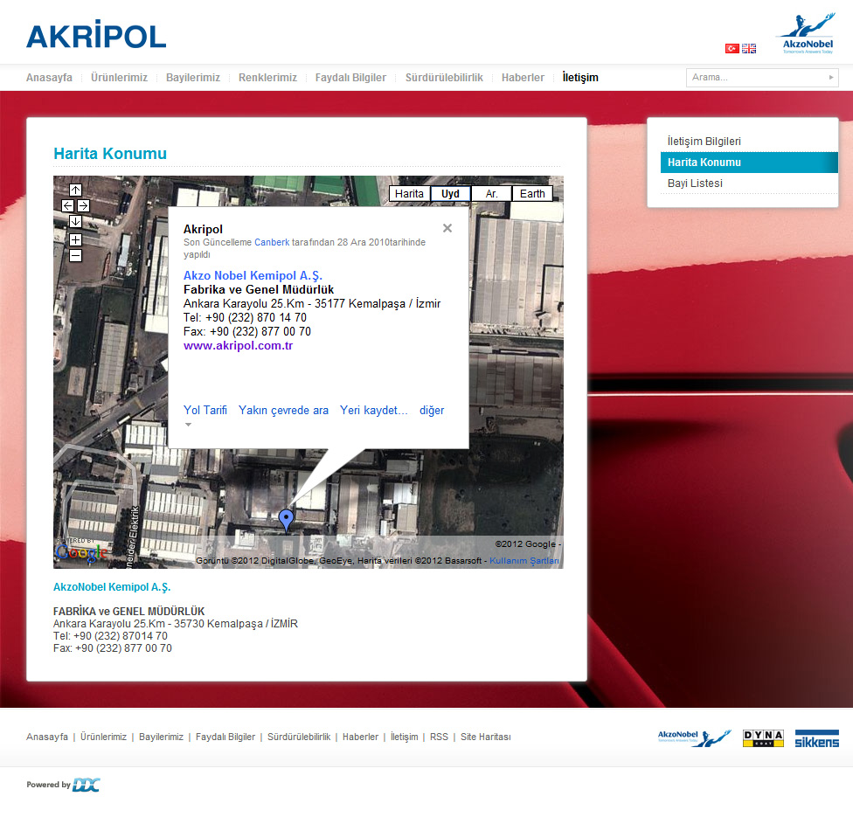This screenshot has height=817, width=853.
Task: Open Kullanım Şartları map terms link
Action: (x=524, y=560)
